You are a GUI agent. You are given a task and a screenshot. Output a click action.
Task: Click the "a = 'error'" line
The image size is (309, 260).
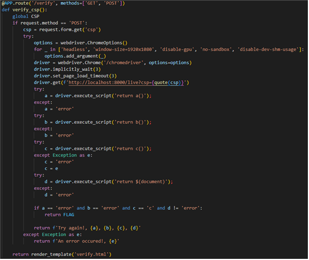click(x=59, y=109)
